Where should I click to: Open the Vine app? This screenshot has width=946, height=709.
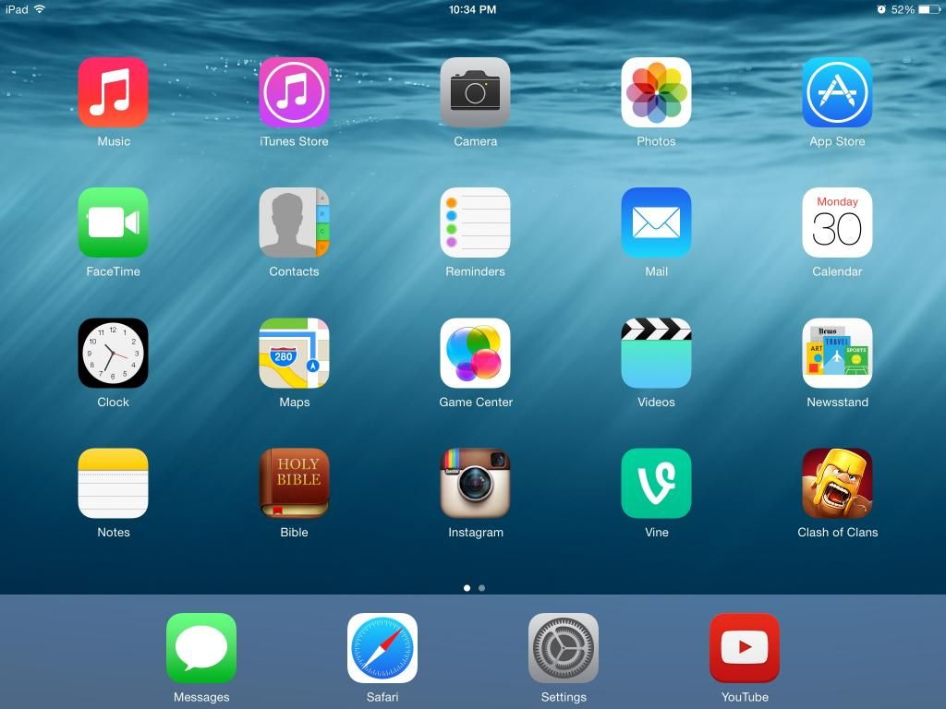coord(656,483)
